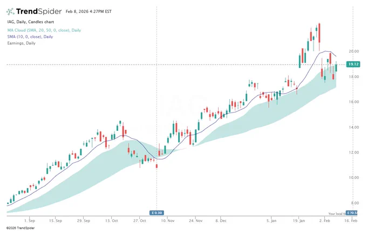Click the 10.00 price axis label
Image resolution: width=367 pixels, height=231 pixels.
coord(354,178)
